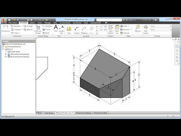Collapse the Sheet:1 node
The image size is (181, 136).
(x=3, y=49)
